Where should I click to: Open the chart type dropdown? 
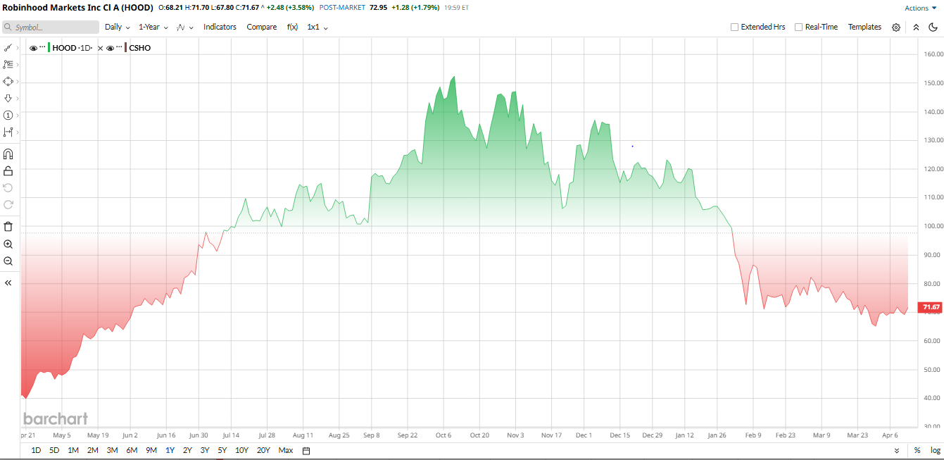(x=185, y=27)
